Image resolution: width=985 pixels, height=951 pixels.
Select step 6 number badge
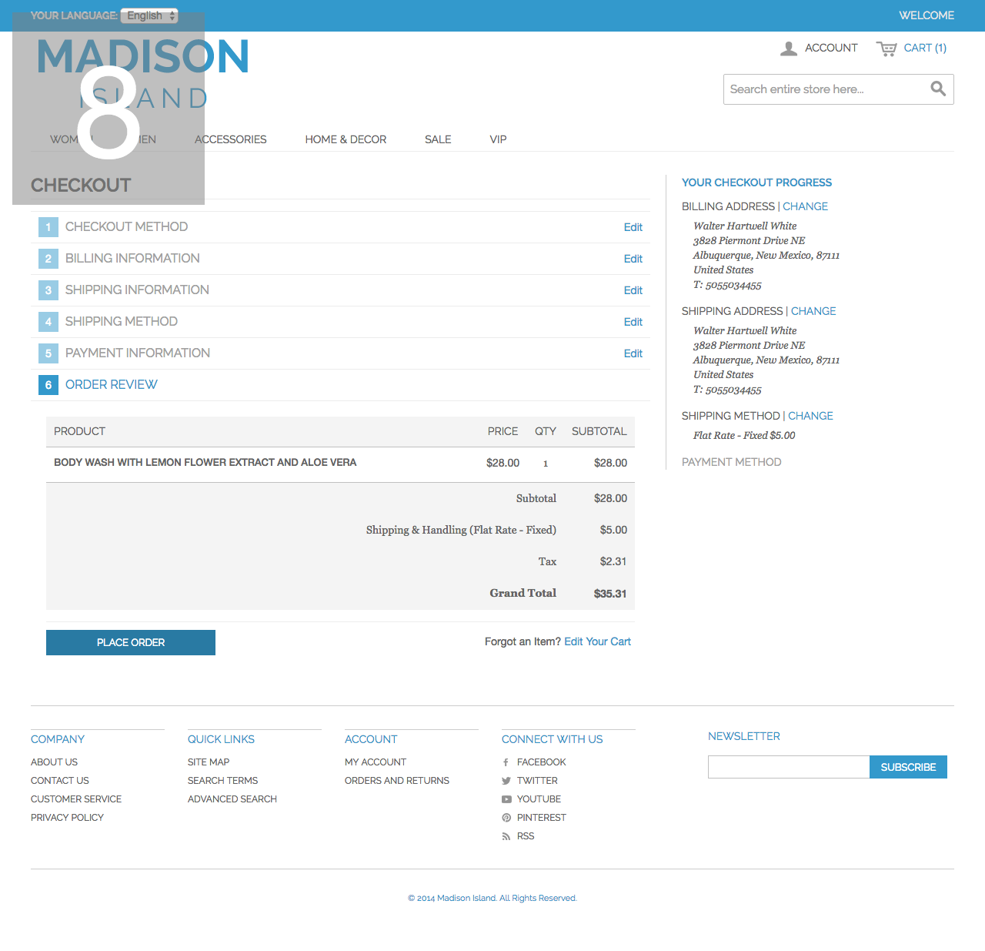click(48, 385)
